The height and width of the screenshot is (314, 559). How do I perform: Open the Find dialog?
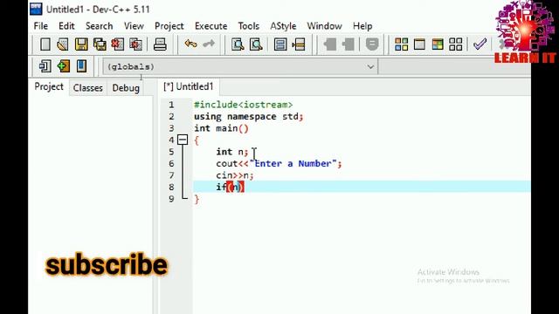238,44
